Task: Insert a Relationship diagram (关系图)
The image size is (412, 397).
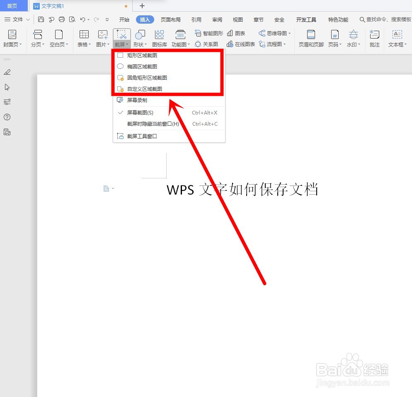Action: coord(206,44)
